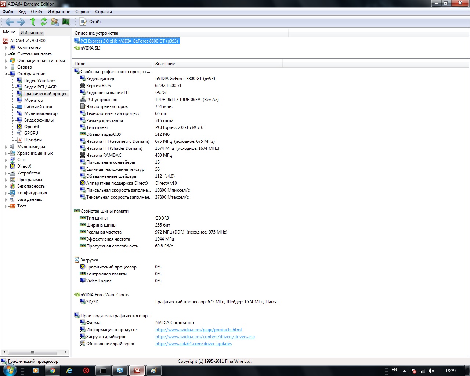The width and height of the screenshot is (470, 376).
Task: Open the Отчёт menu in menu bar
Action: tap(37, 12)
